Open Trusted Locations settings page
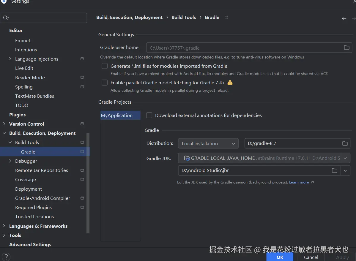The image size is (356, 261). point(34,217)
